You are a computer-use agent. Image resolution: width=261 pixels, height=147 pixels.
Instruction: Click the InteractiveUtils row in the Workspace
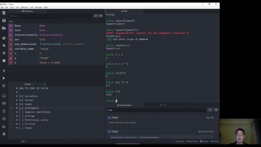(56, 35)
